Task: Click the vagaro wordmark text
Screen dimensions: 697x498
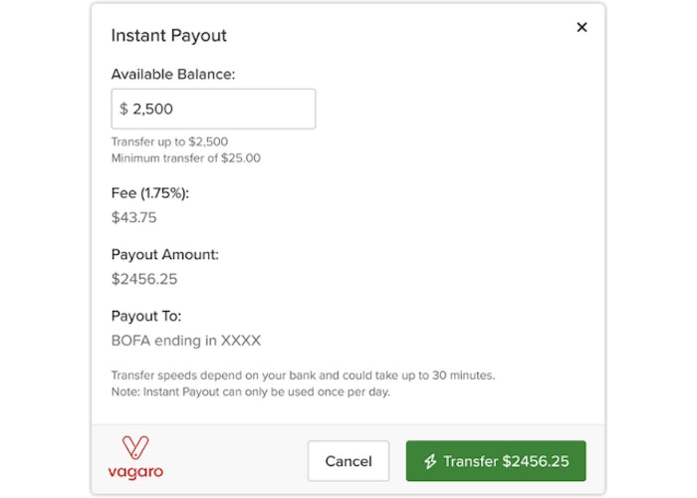Action: coord(135,472)
